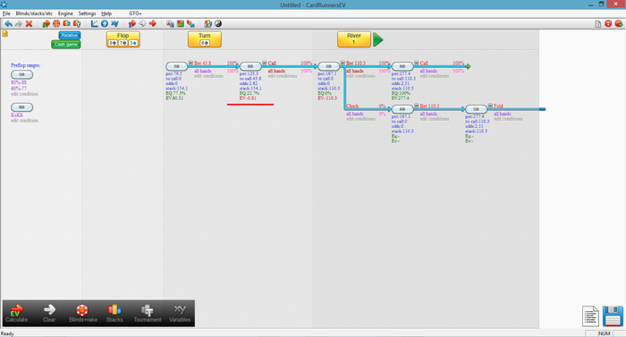
Task: Collapse the Fold branch
Action: pos(490,105)
